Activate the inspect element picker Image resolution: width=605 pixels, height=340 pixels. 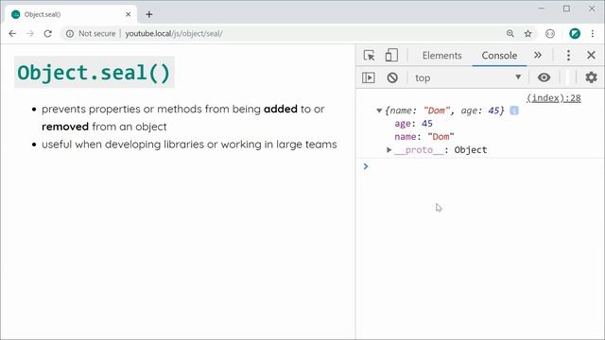click(x=370, y=55)
